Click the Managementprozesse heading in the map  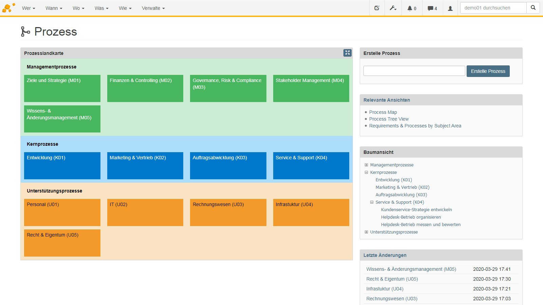[52, 67]
